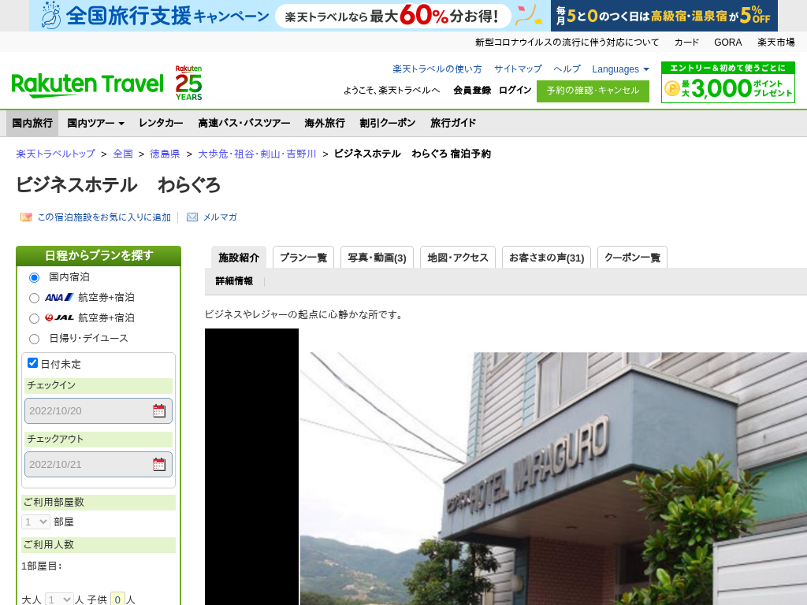Open the 国内旅行 nav tab
Viewport: 807px width, 605px height.
pyautogui.click(x=32, y=123)
